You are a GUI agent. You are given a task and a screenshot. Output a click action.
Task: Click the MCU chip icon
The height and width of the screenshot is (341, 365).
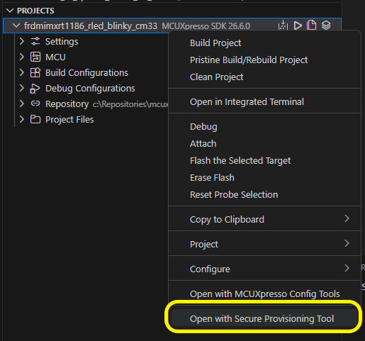(x=35, y=57)
